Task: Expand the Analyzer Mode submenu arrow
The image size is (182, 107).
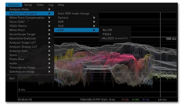Action: 50,9
